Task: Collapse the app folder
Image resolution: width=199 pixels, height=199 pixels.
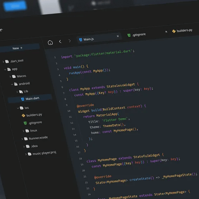Action: point(5,70)
